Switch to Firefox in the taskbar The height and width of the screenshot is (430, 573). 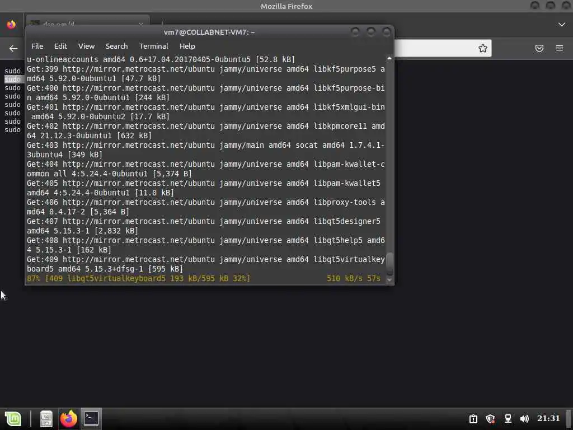(68, 419)
